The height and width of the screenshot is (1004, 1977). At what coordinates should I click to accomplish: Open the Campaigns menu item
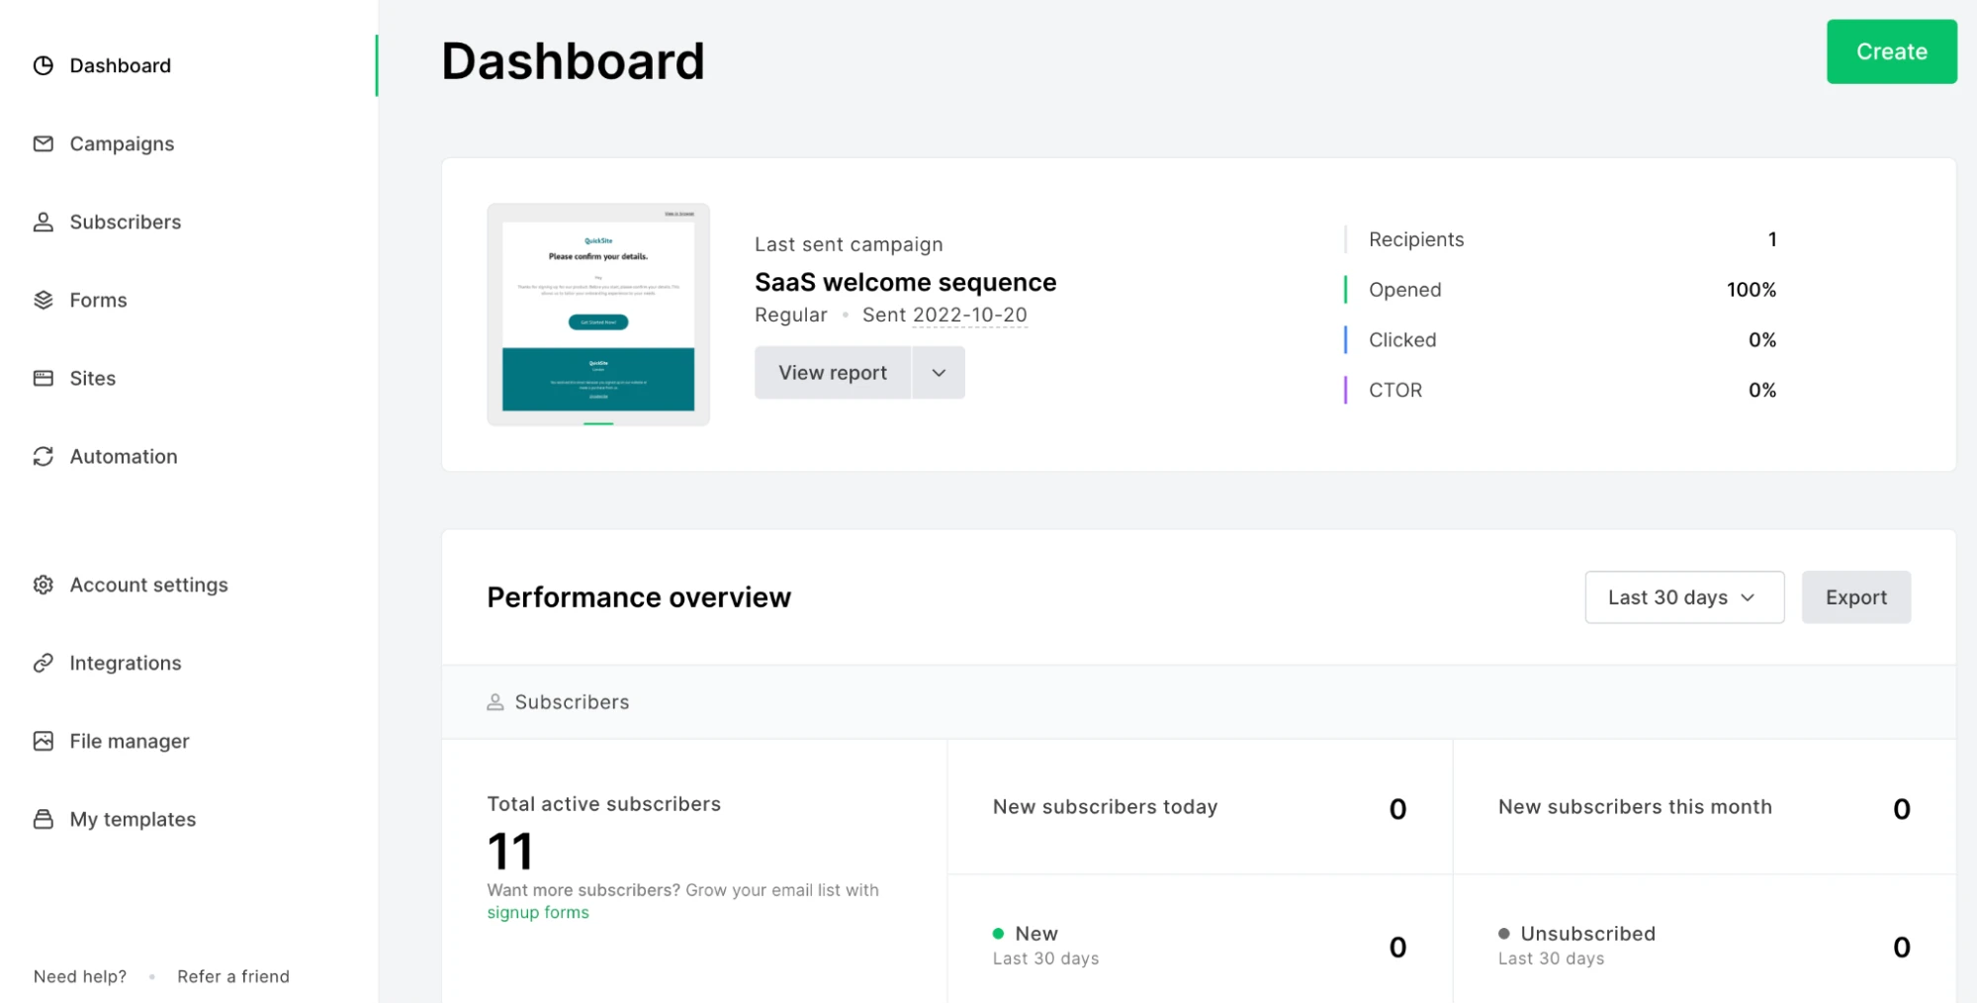pos(122,143)
